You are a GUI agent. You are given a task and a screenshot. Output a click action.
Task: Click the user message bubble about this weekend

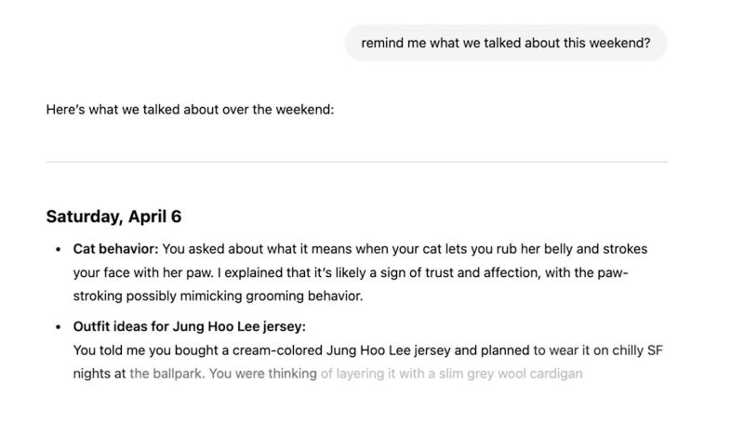[x=506, y=43]
